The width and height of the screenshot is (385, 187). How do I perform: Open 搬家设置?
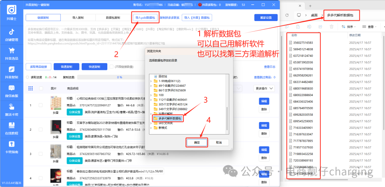[x=266, y=18]
